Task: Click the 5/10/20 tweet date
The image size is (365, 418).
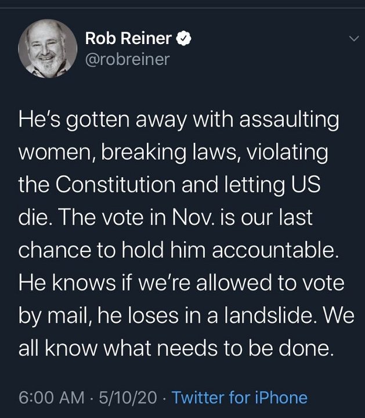Action: pyautogui.click(x=128, y=398)
